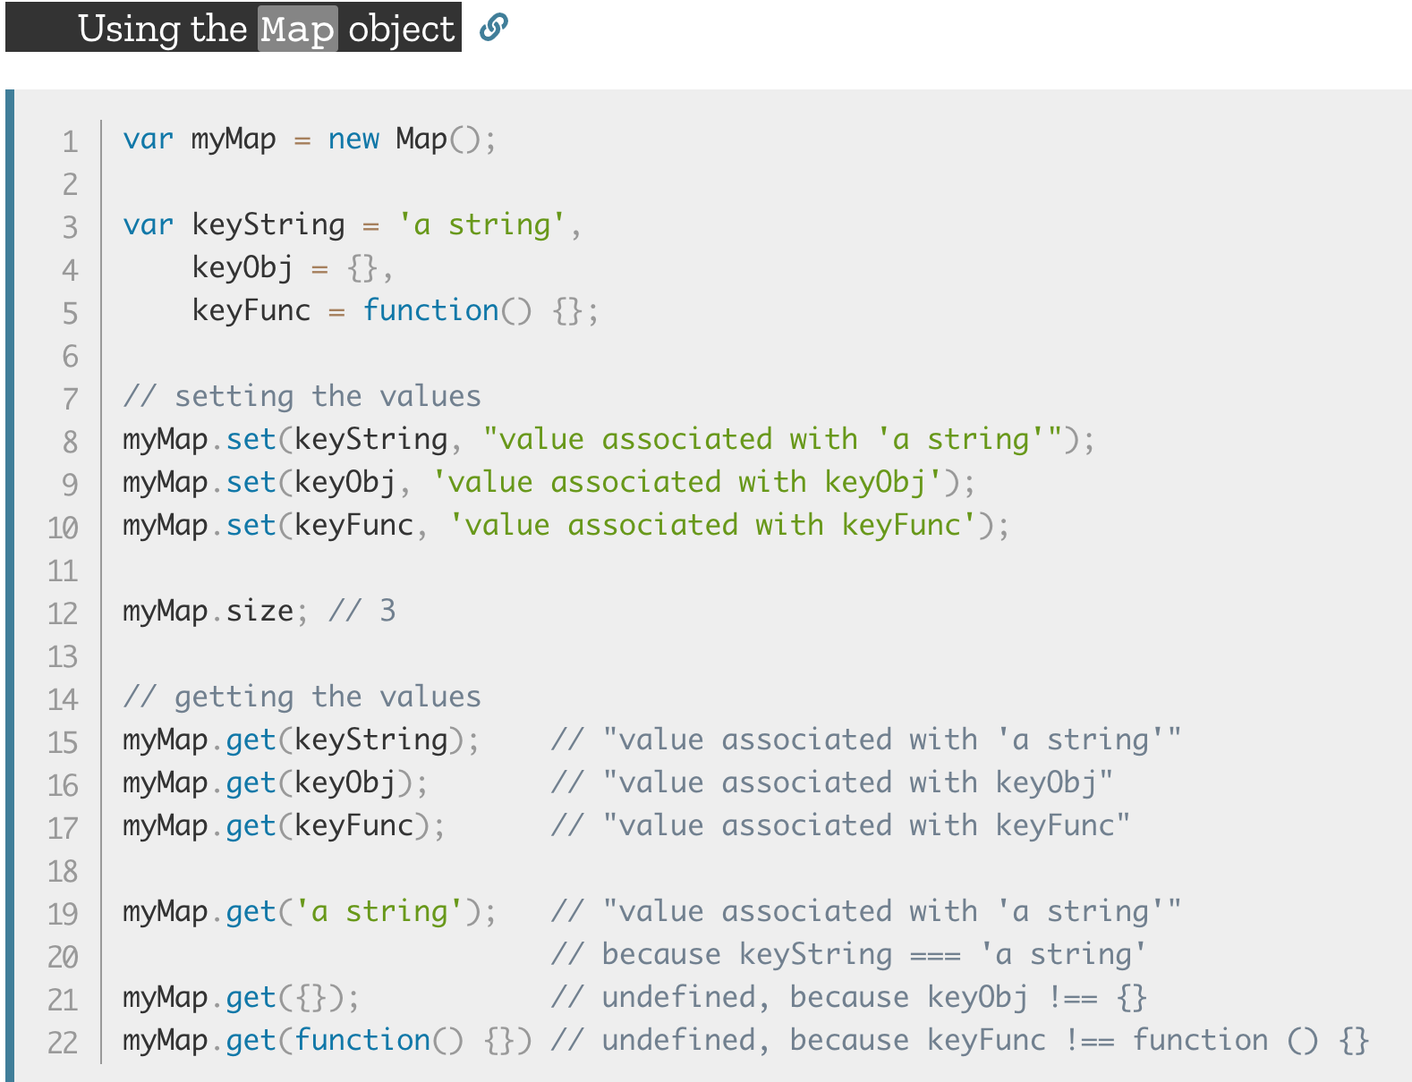Click the highlighted 'Map' code word in heading
Viewport: 1412px width, 1082px height.
pos(298,29)
